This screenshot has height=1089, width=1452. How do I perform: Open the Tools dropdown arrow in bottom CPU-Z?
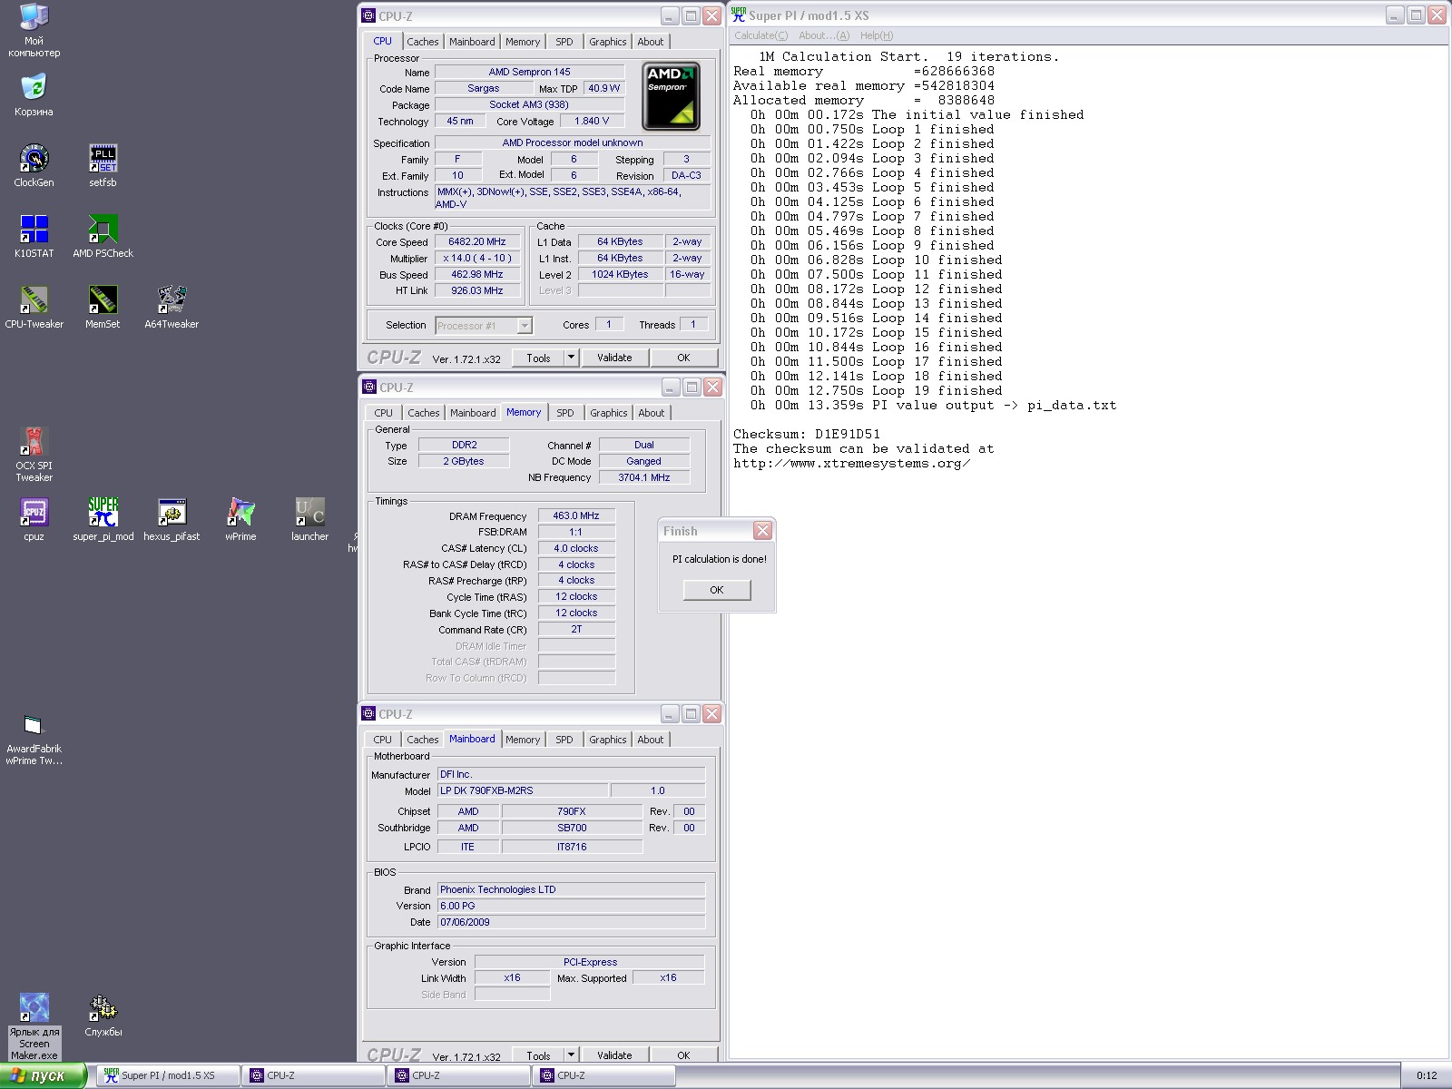(571, 1055)
